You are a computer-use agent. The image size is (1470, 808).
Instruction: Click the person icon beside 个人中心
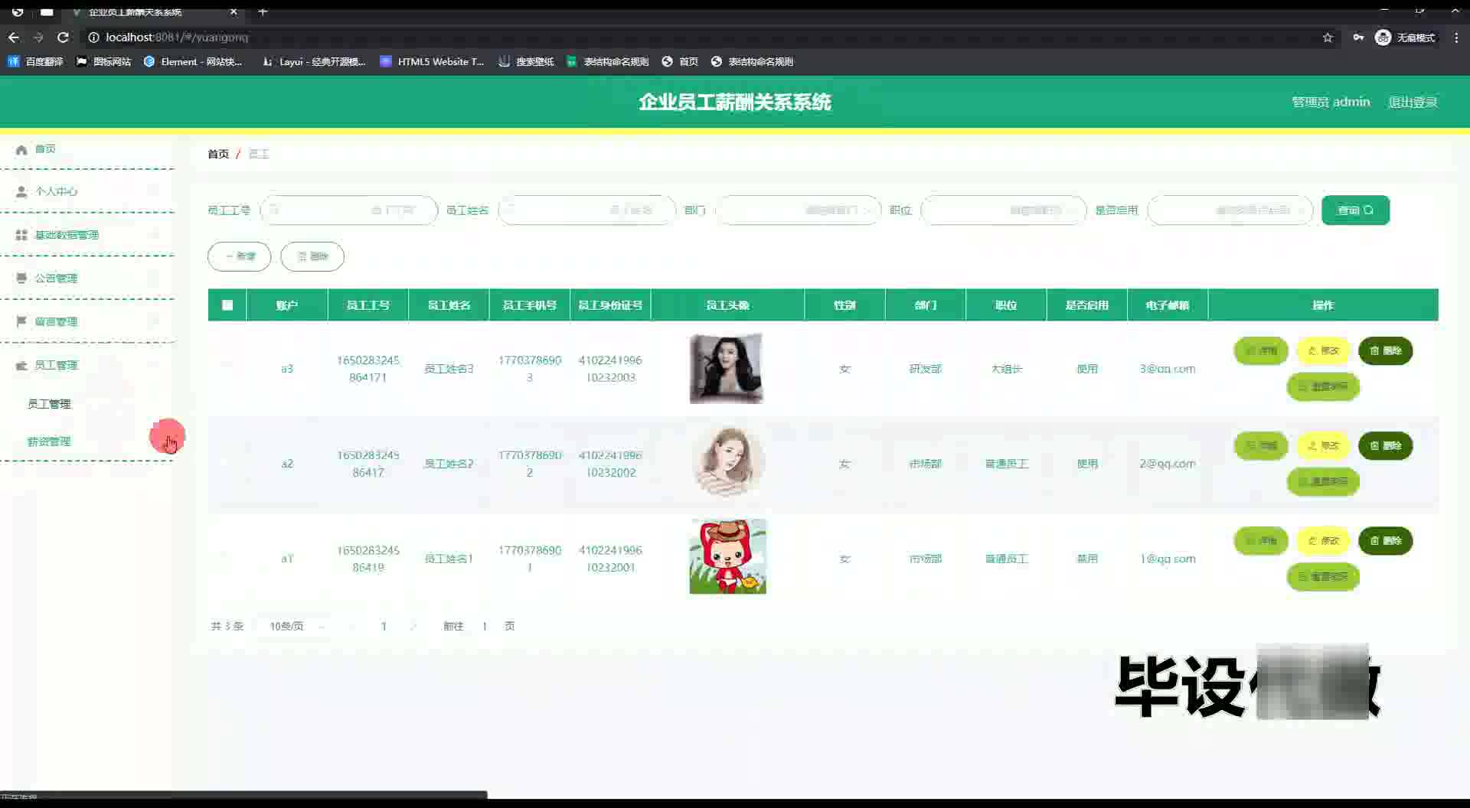click(x=21, y=192)
